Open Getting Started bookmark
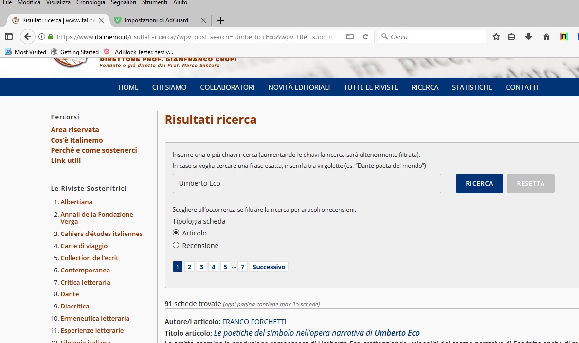Screen dimensions: 579x343 [x=74, y=52]
